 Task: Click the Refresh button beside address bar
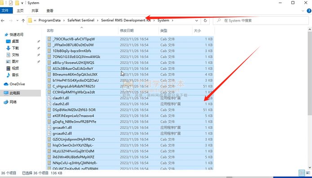pyautogui.click(x=205, y=21)
